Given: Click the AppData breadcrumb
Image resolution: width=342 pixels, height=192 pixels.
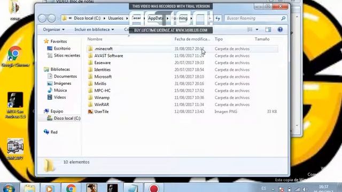Looking at the screenshot, I should point(156,18).
